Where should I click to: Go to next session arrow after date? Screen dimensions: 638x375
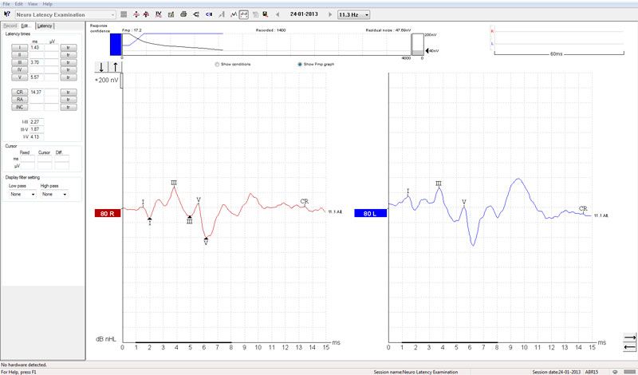click(329, 15)
